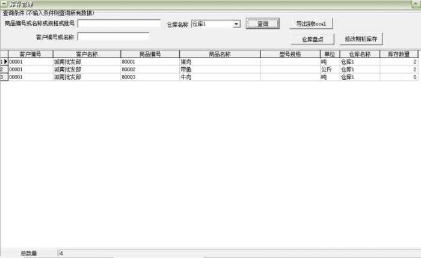
Task: Click the top-right window scroll-up button
Action: (416, 4)
